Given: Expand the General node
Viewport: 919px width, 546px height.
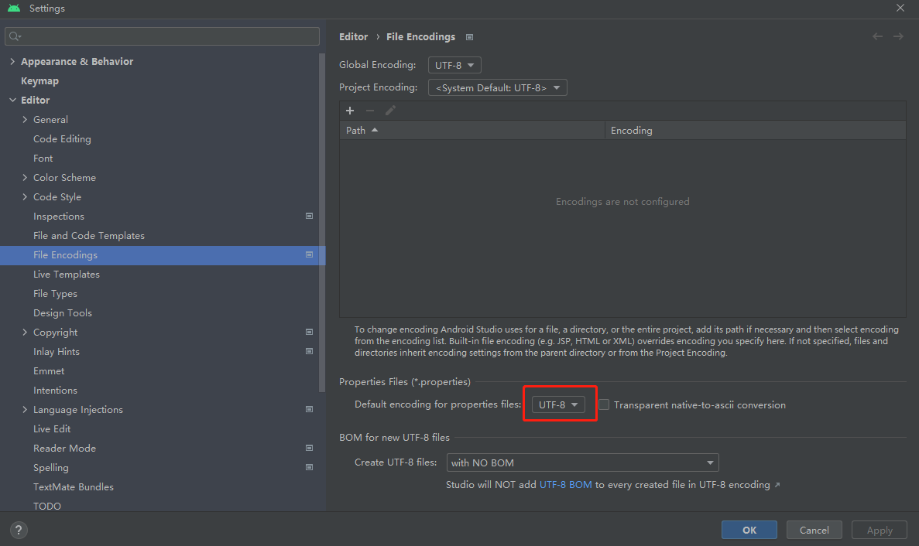Looking at the screenshot, I should (x=25, y=119).
